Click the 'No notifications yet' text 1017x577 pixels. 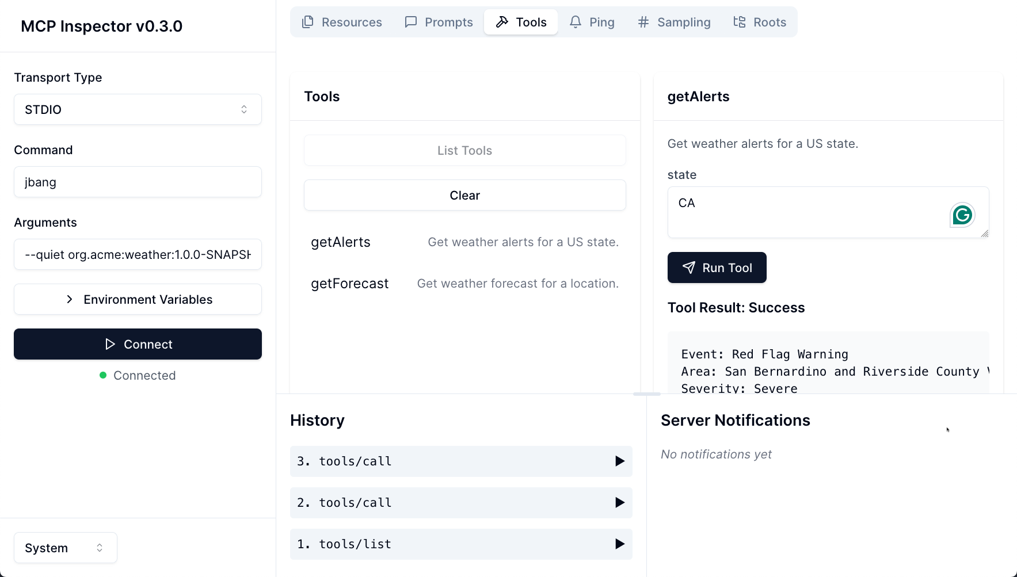click(716, 454)
